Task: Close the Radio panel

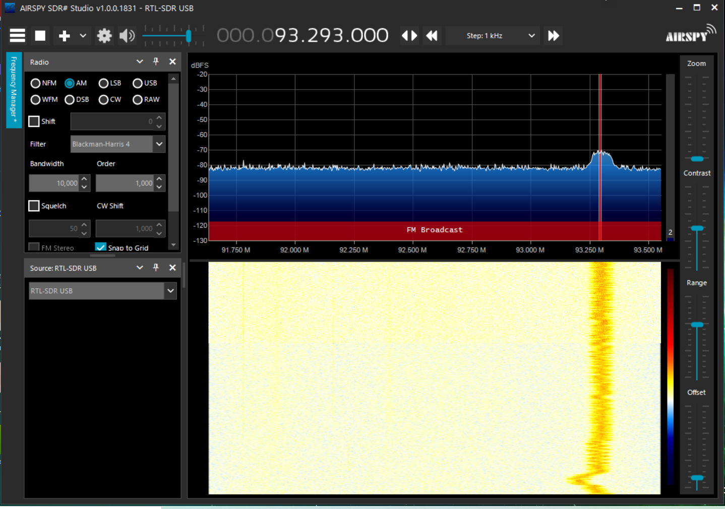Action: (172, 61)
